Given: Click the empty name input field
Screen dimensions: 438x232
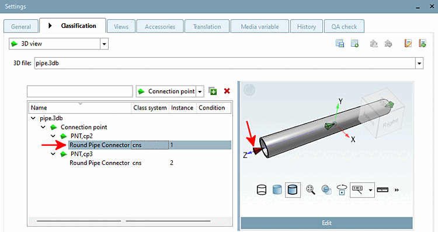Looking at the screenshot, I should [80, 92].
